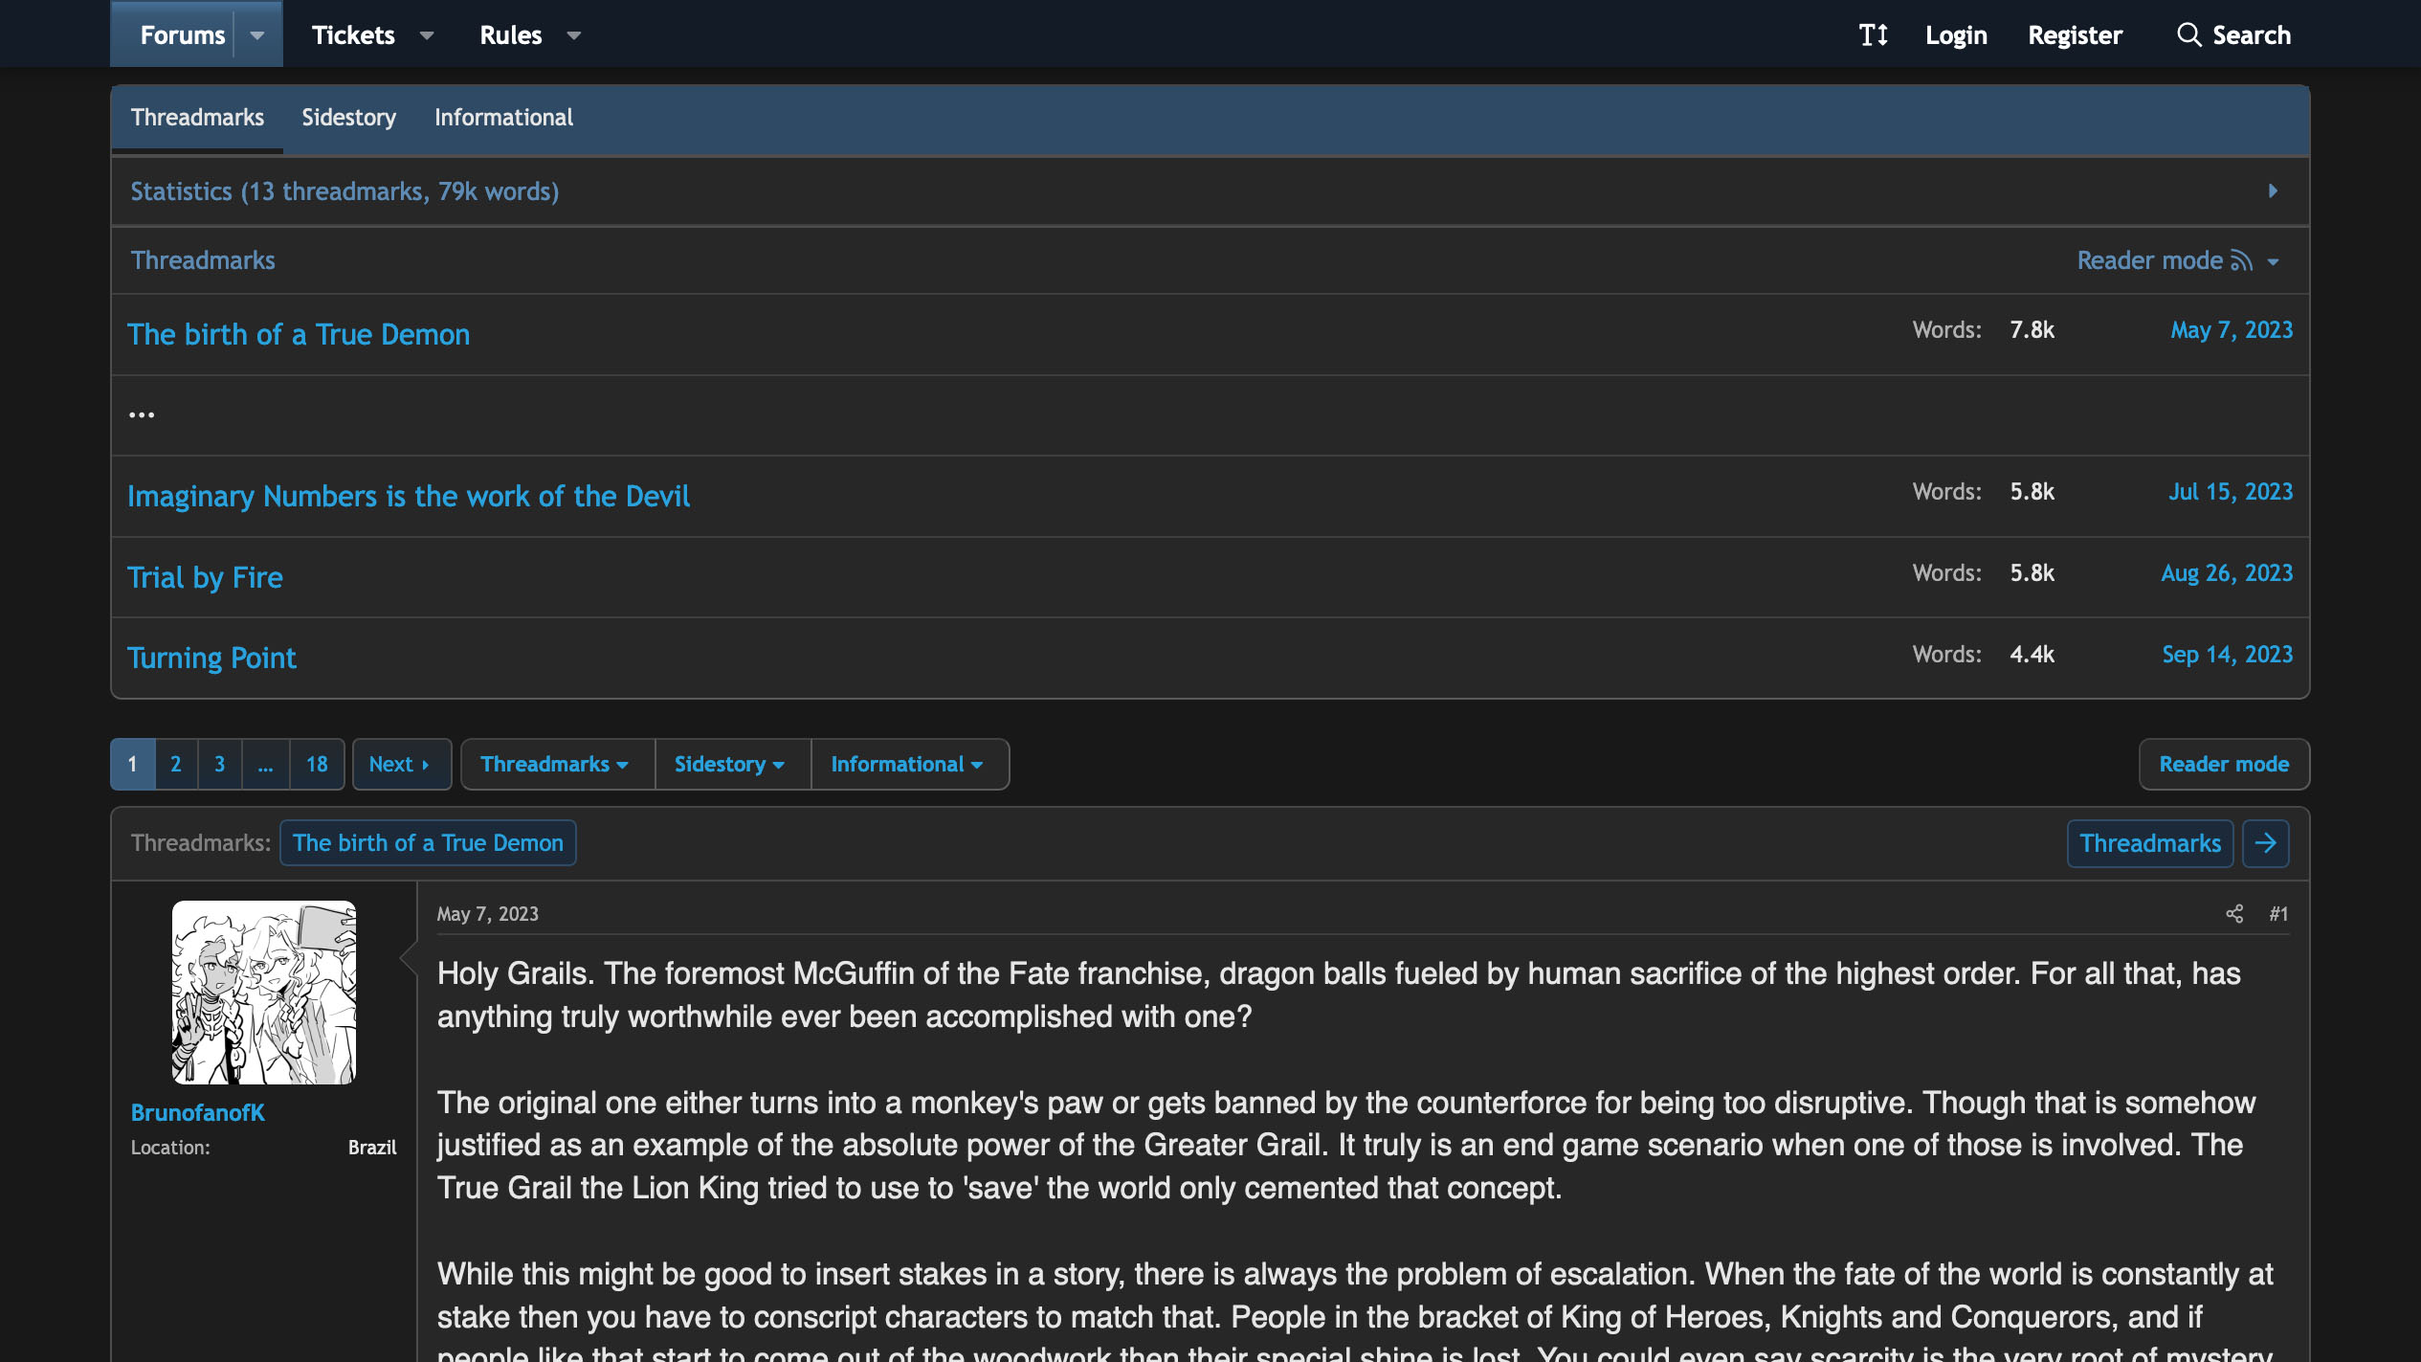Open the Sidestory dropdown below pagination
Viewport: 2421px width, 1362px height.
[x=731, y=764]
